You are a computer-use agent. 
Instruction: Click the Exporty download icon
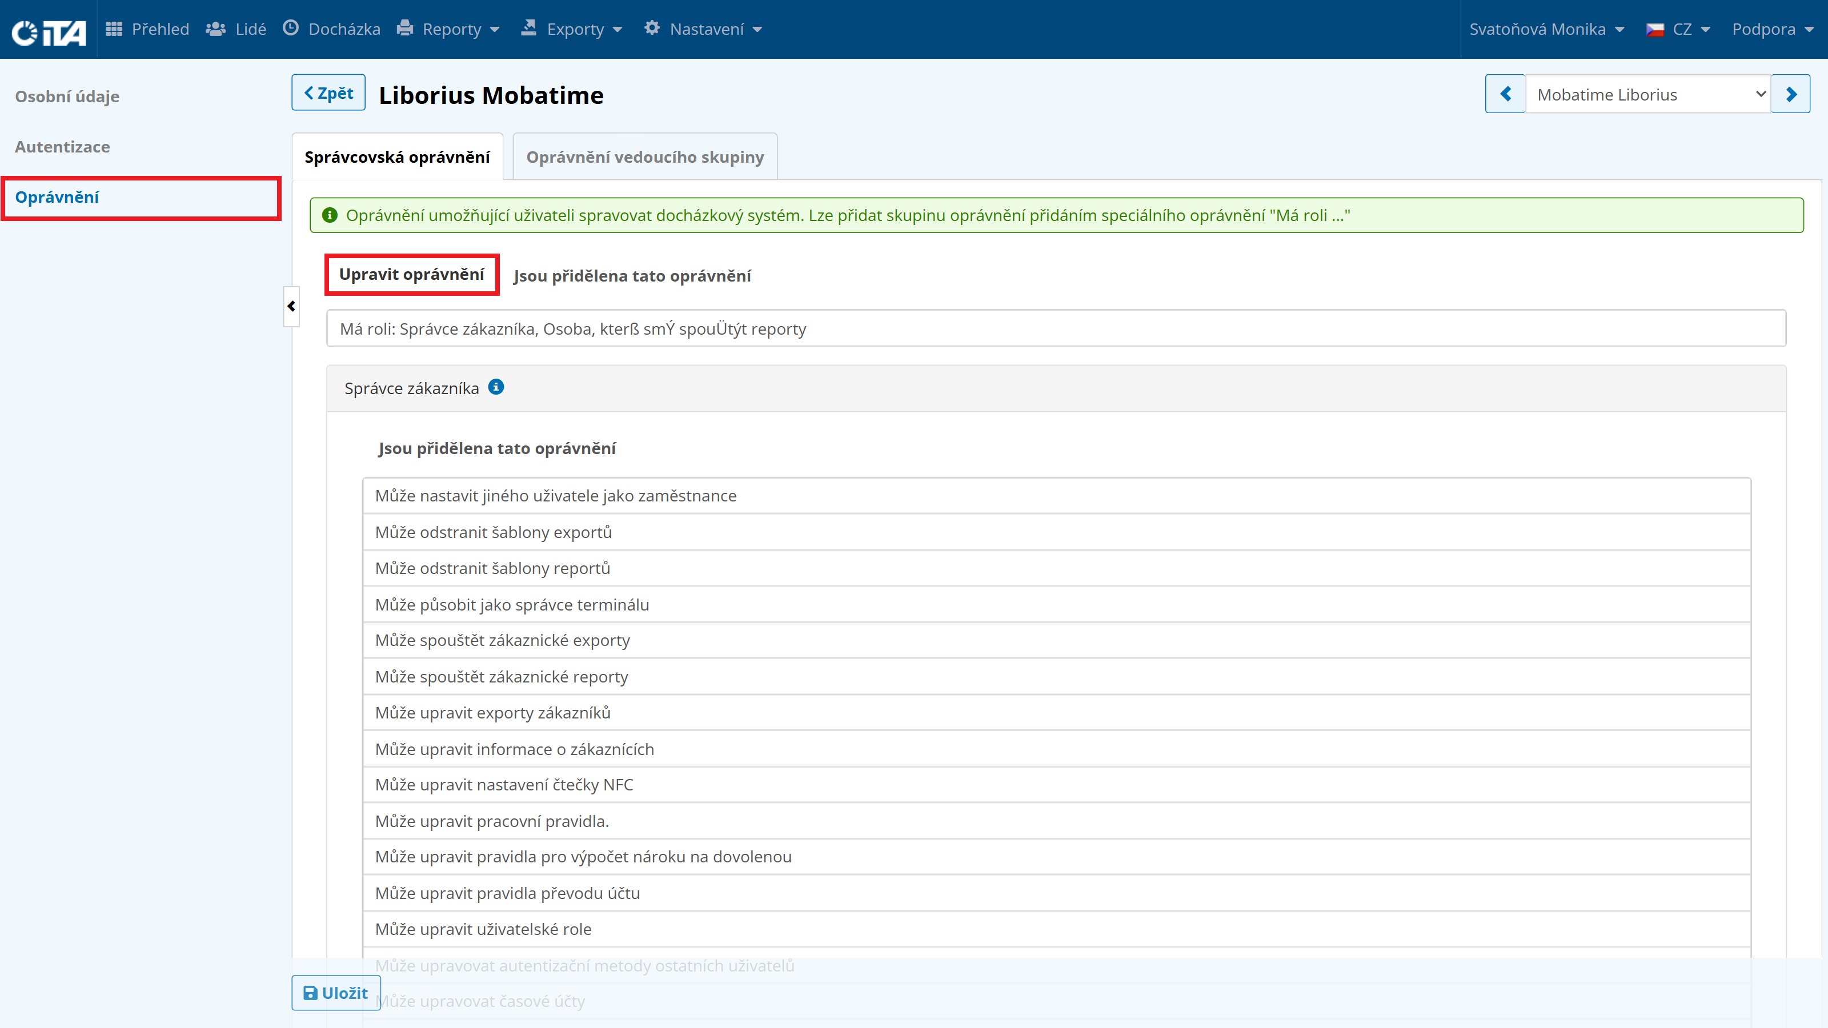coord(528,27)
